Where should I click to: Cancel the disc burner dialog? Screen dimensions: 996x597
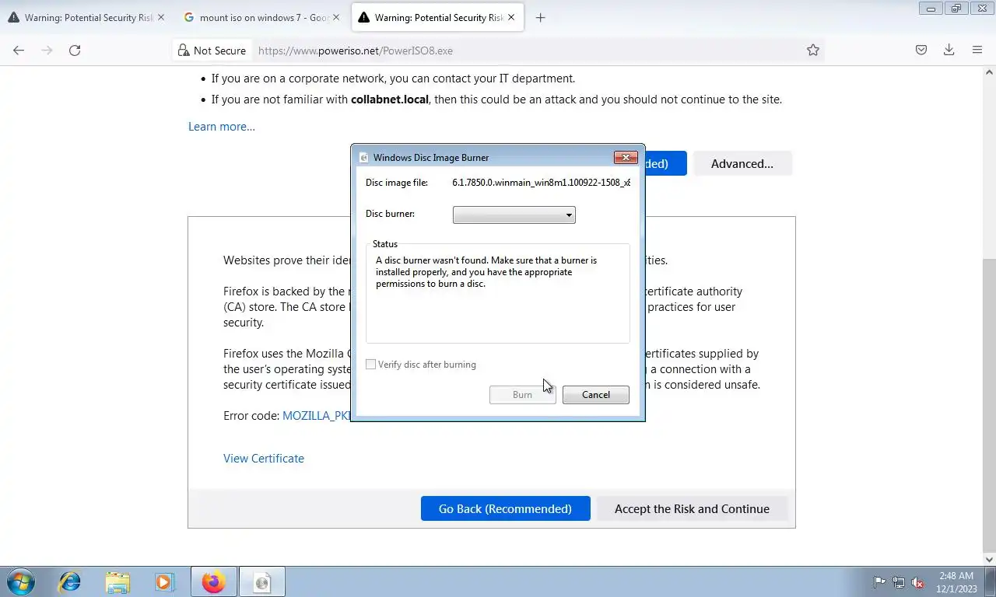[596, 395]
